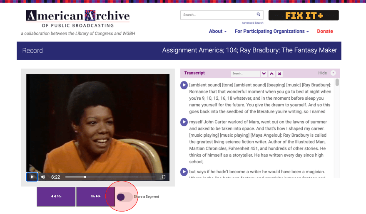Clear transcript search with the X icon
Image resolution: width=366 pixels, height=214 pixels.
[279, 74]
